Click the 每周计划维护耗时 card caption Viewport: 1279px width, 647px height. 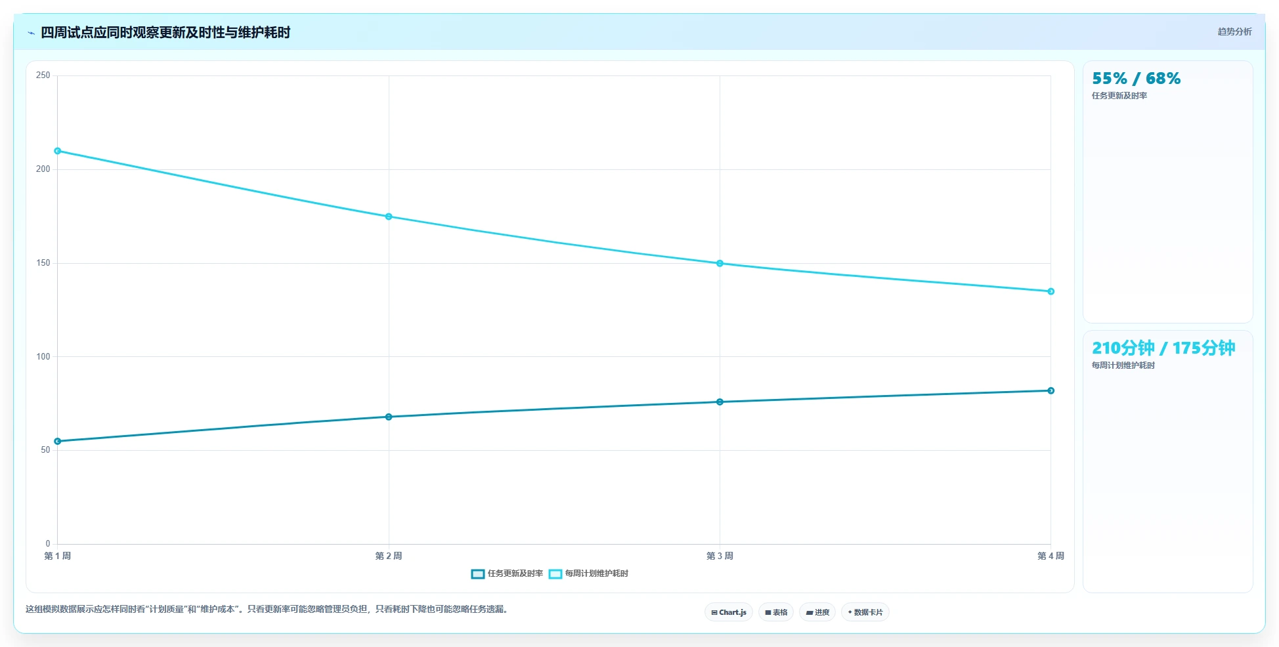pos(1123,365)
